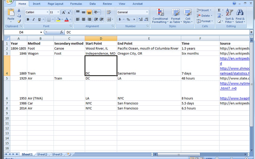Open Sort & Filter menu
This screenshot has height=159, width=255.
coord(229,16)
